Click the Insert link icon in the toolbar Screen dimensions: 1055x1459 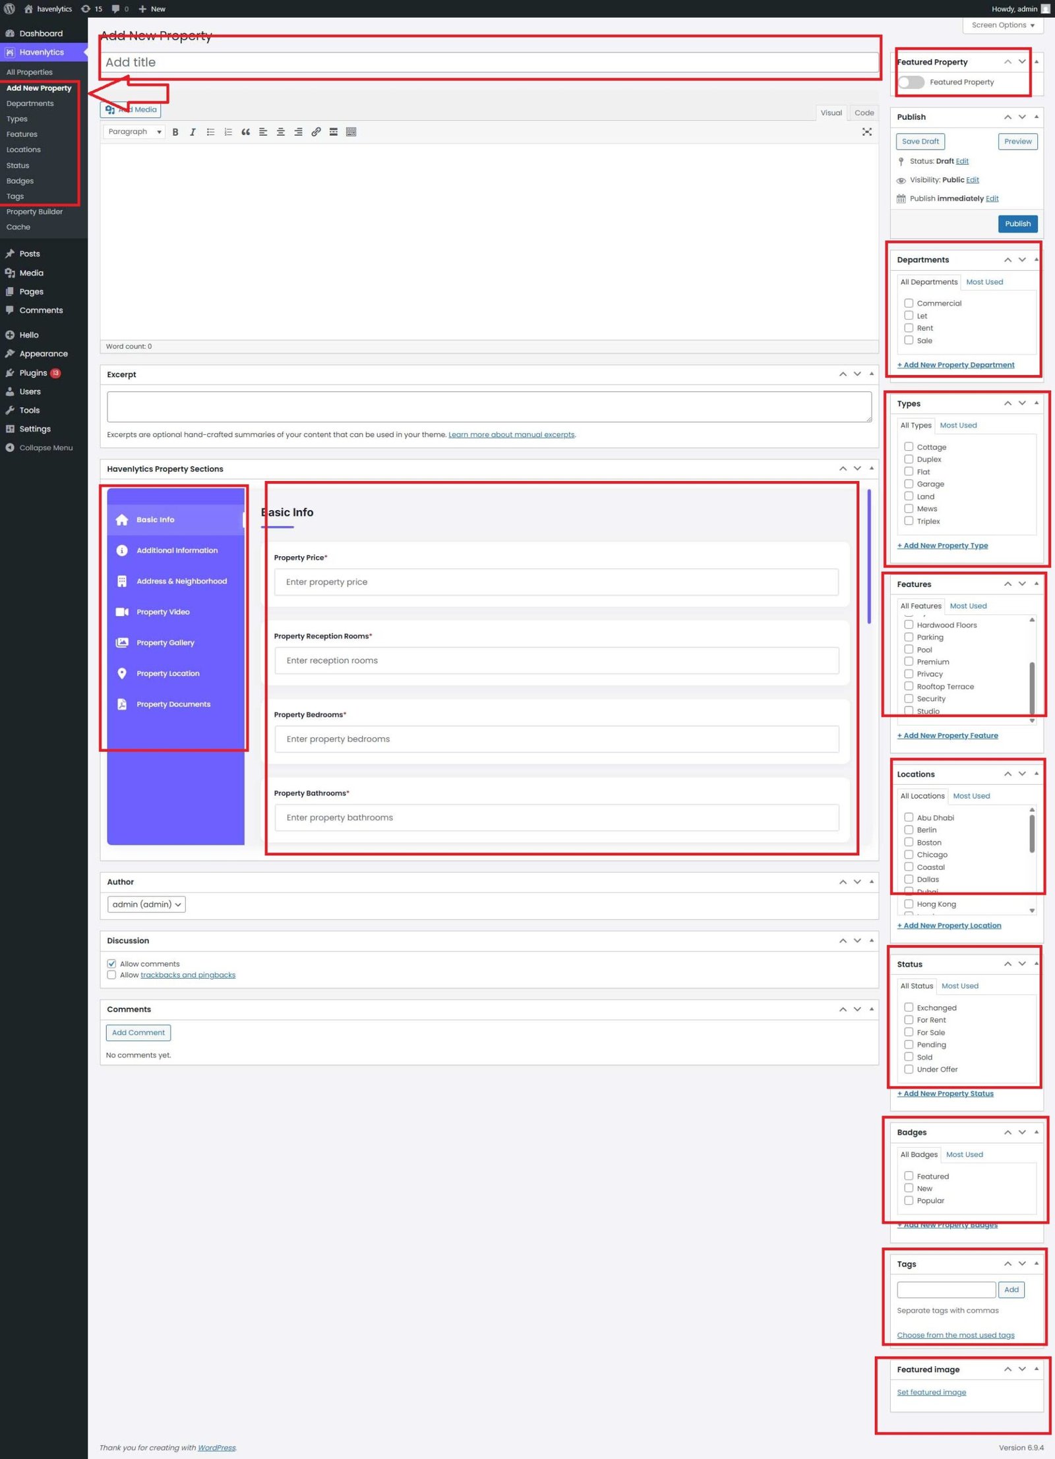point(316,132)
